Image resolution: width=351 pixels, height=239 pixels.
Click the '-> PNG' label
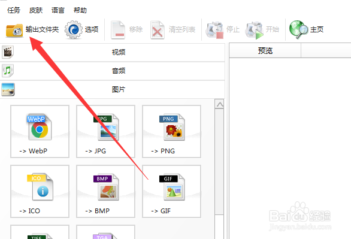tap(163, 151)
